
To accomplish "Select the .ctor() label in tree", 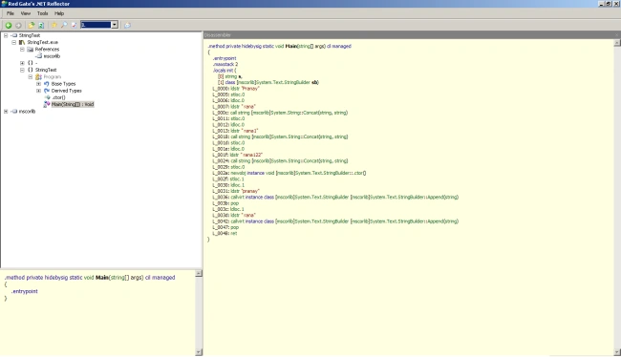I will coord(58,97).
